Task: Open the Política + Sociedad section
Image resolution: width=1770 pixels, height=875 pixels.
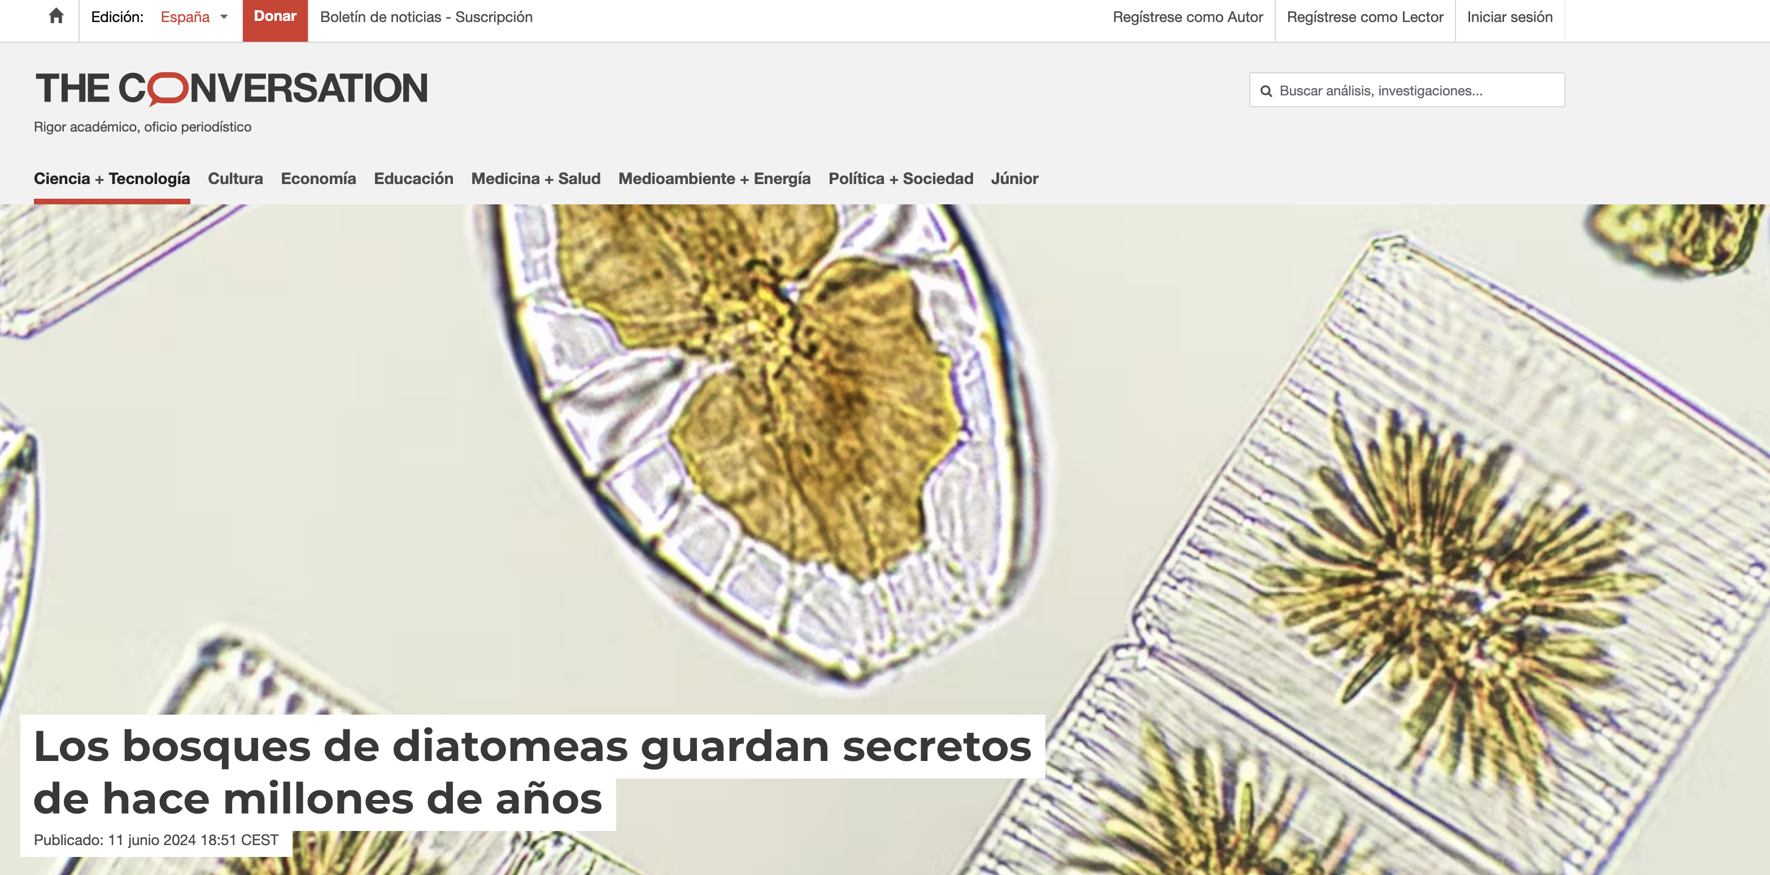Action: (x=900, y=178)
